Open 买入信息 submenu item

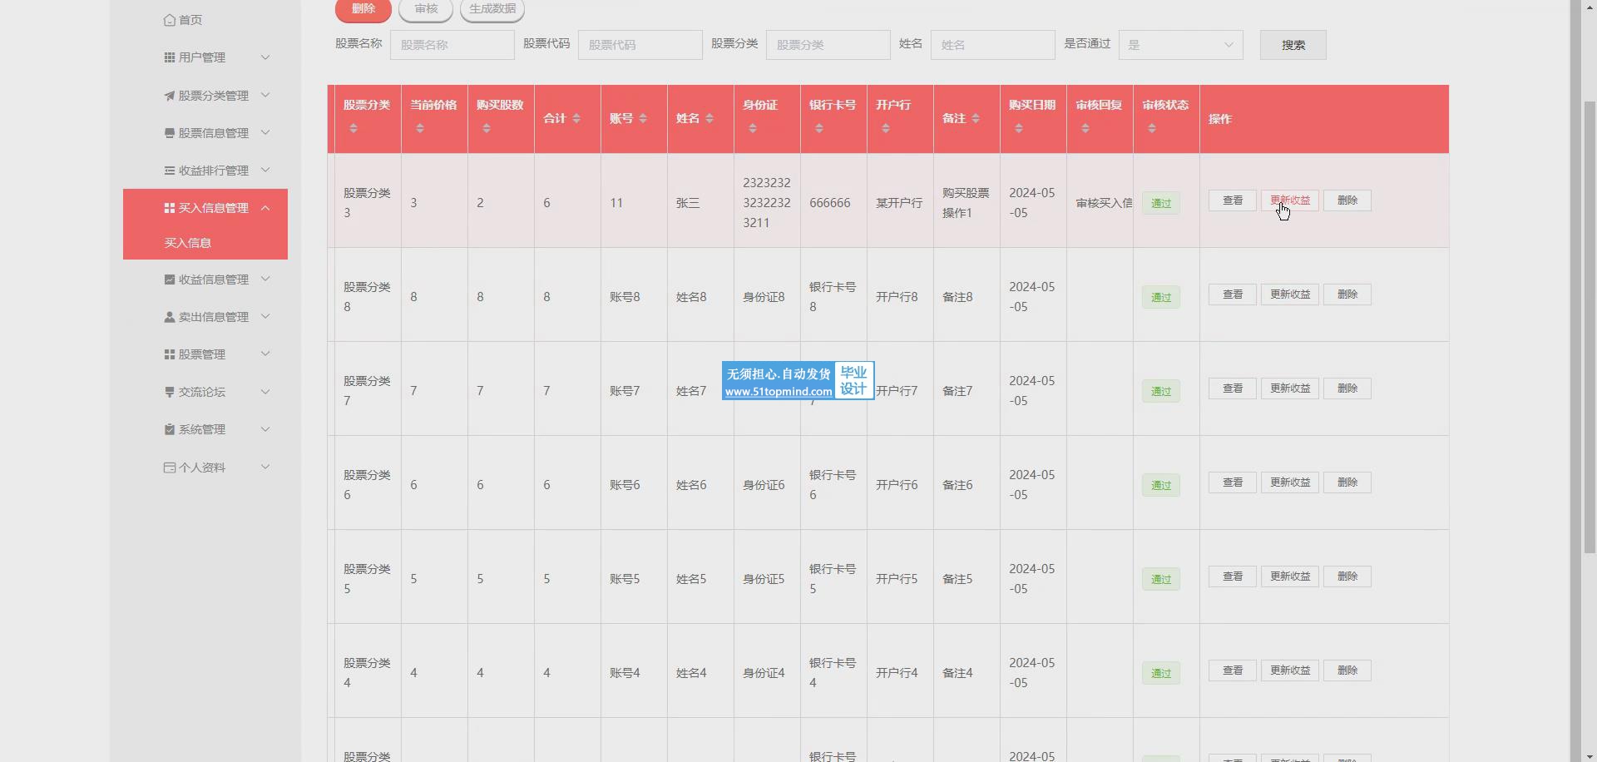tap(205, 243)
